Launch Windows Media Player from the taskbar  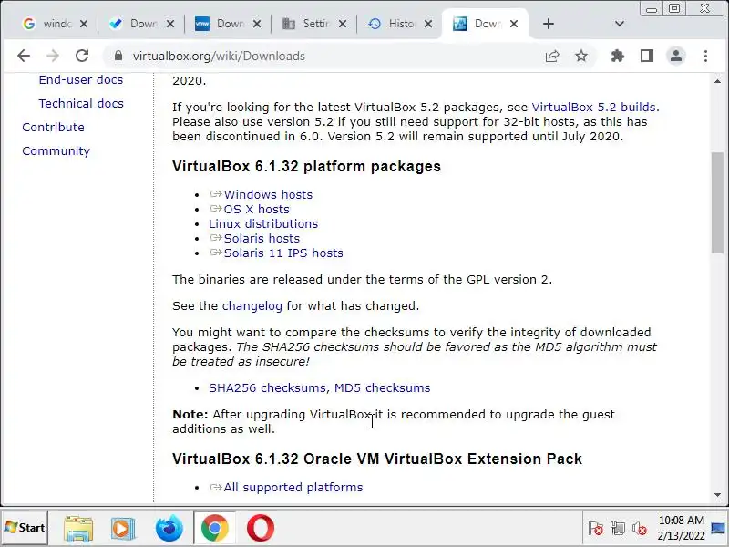tap(123, 528)
